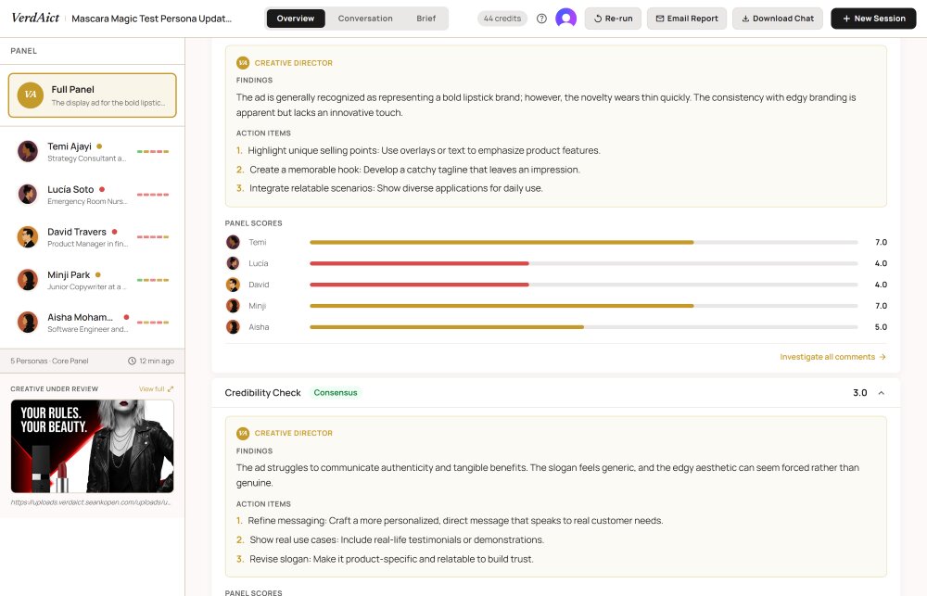The width and height of the screenshot is (927, 596).
Task: Click the Download Chat button
Action: 778,19
